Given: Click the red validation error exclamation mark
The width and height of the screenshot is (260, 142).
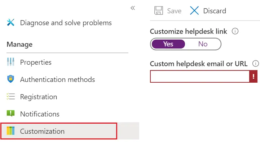Looking at the screenshot, I should (254, 76).
